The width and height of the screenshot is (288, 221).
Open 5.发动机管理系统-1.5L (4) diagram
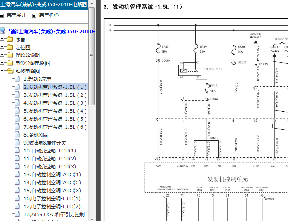(x=55, y=111)
